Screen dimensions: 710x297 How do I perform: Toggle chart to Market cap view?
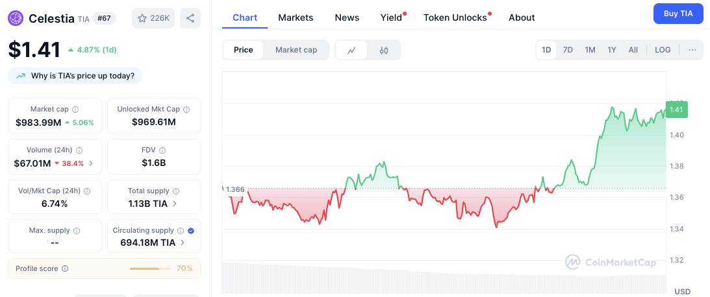pos(296,50)
